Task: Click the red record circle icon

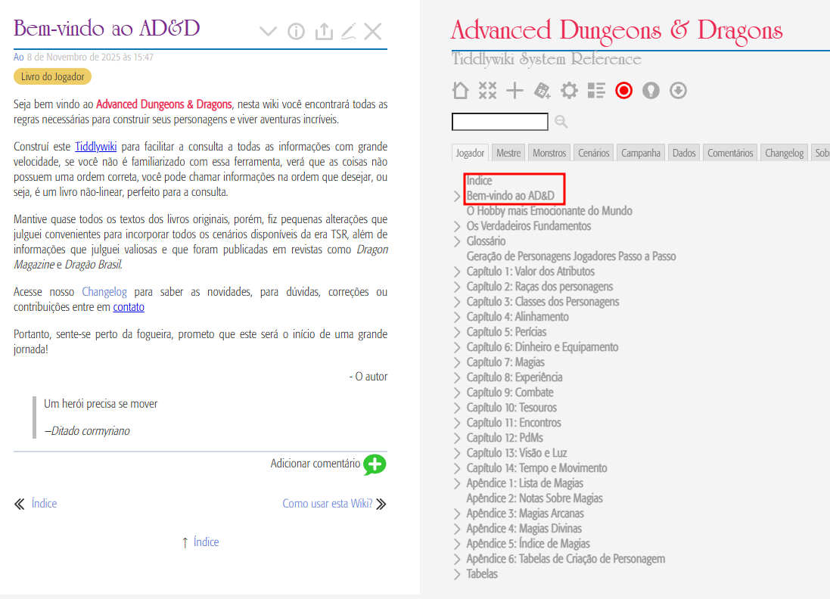Action: [623, 91]
